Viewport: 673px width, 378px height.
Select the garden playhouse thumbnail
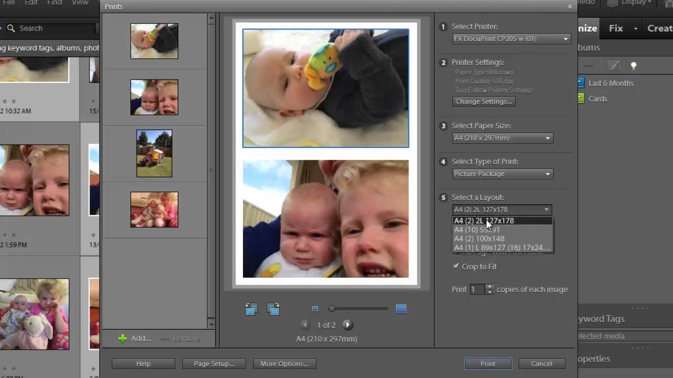(154, 153)
